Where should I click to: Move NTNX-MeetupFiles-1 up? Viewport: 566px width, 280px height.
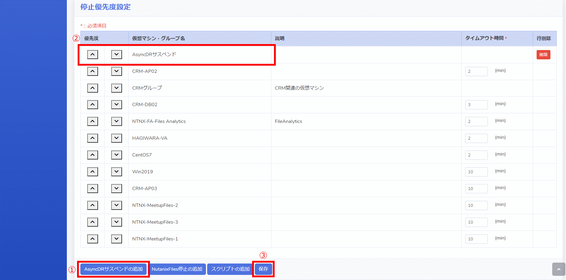click(x=92, y=239)
